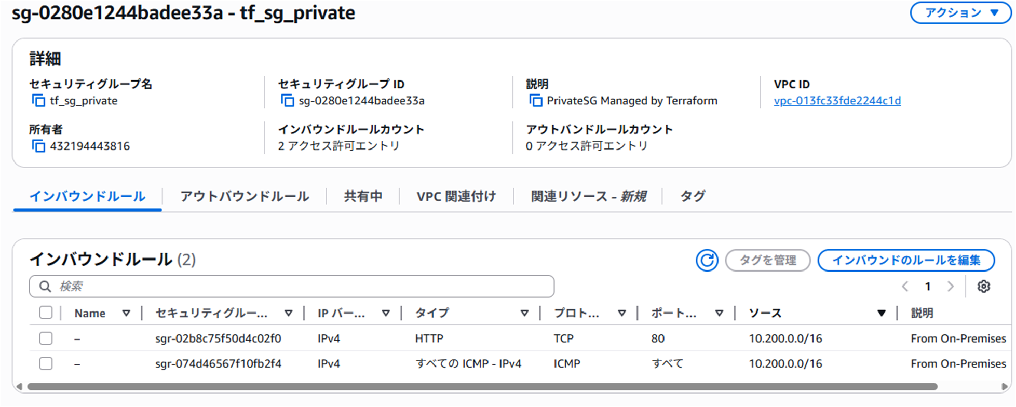Open inbound rules table preferences gear
The width and height of the screenshot is (1016, 407).
pyautogui.click(x=983, y=287)
